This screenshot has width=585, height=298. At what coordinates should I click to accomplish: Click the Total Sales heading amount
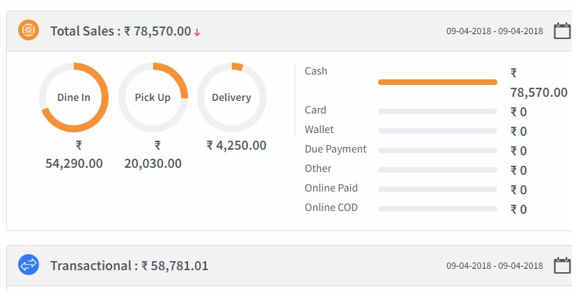pos(157,31)
